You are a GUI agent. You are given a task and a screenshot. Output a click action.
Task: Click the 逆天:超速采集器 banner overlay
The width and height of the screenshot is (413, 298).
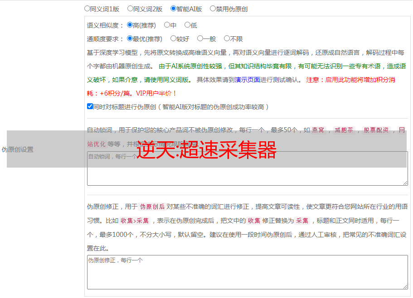click(x=206, y=149)
